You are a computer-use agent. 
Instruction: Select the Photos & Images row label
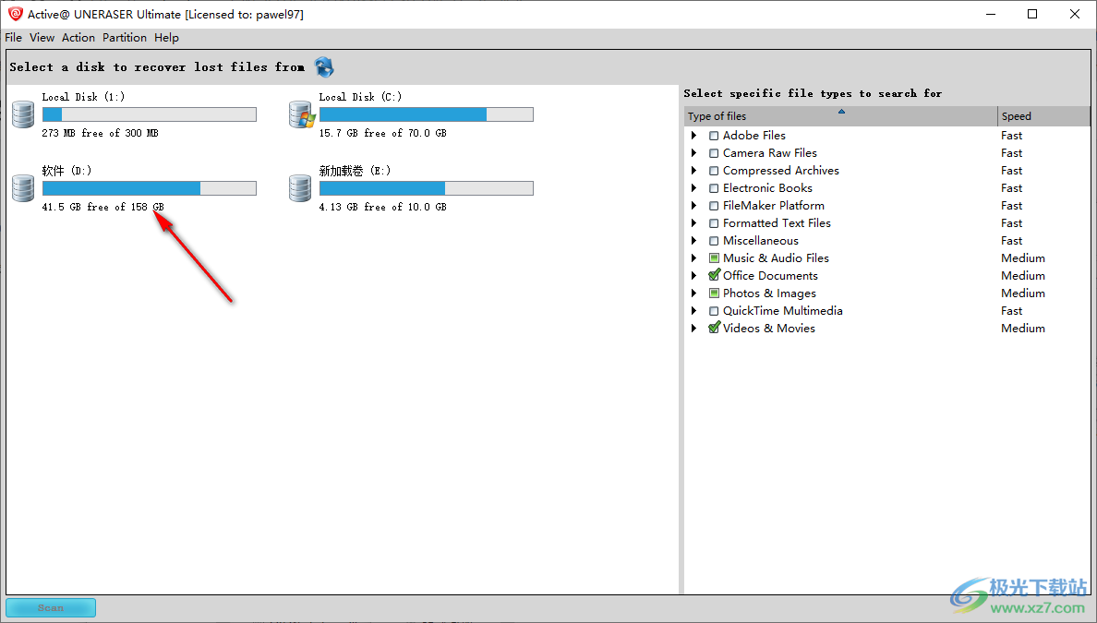coord(769,293)
